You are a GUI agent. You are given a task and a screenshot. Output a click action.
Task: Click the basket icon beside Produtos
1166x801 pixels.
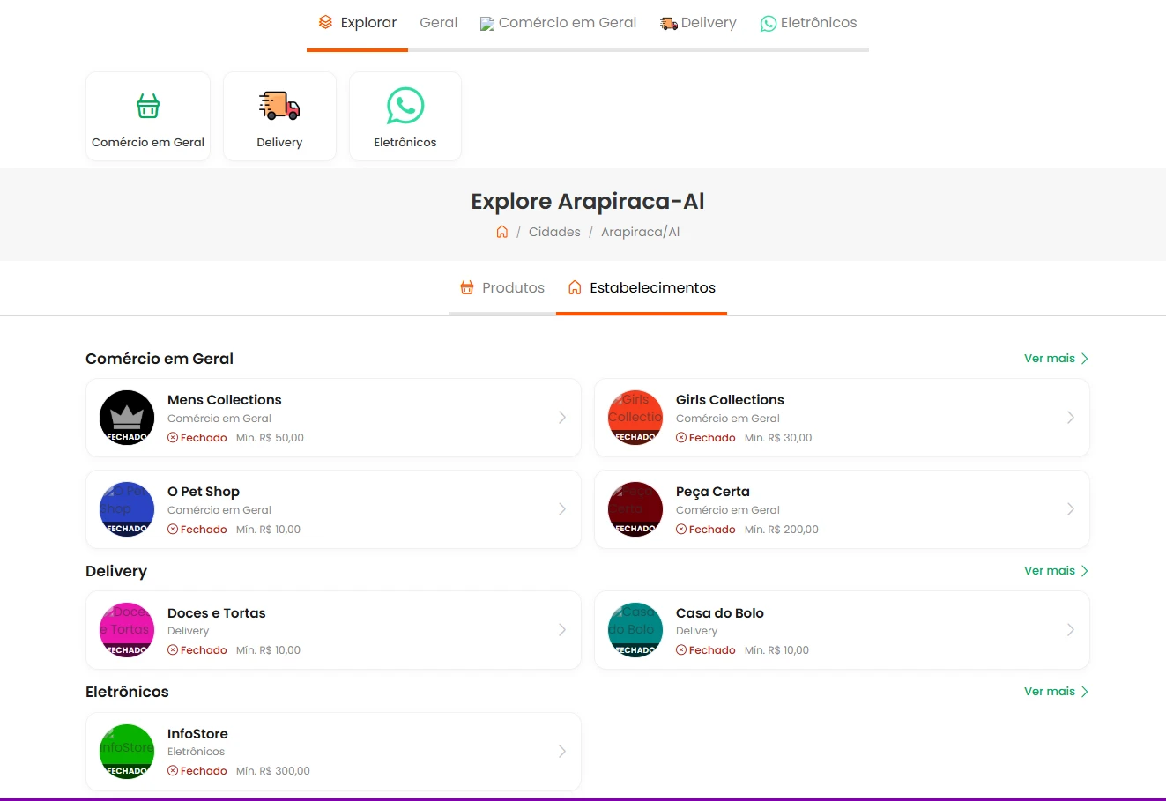point(467,287)
